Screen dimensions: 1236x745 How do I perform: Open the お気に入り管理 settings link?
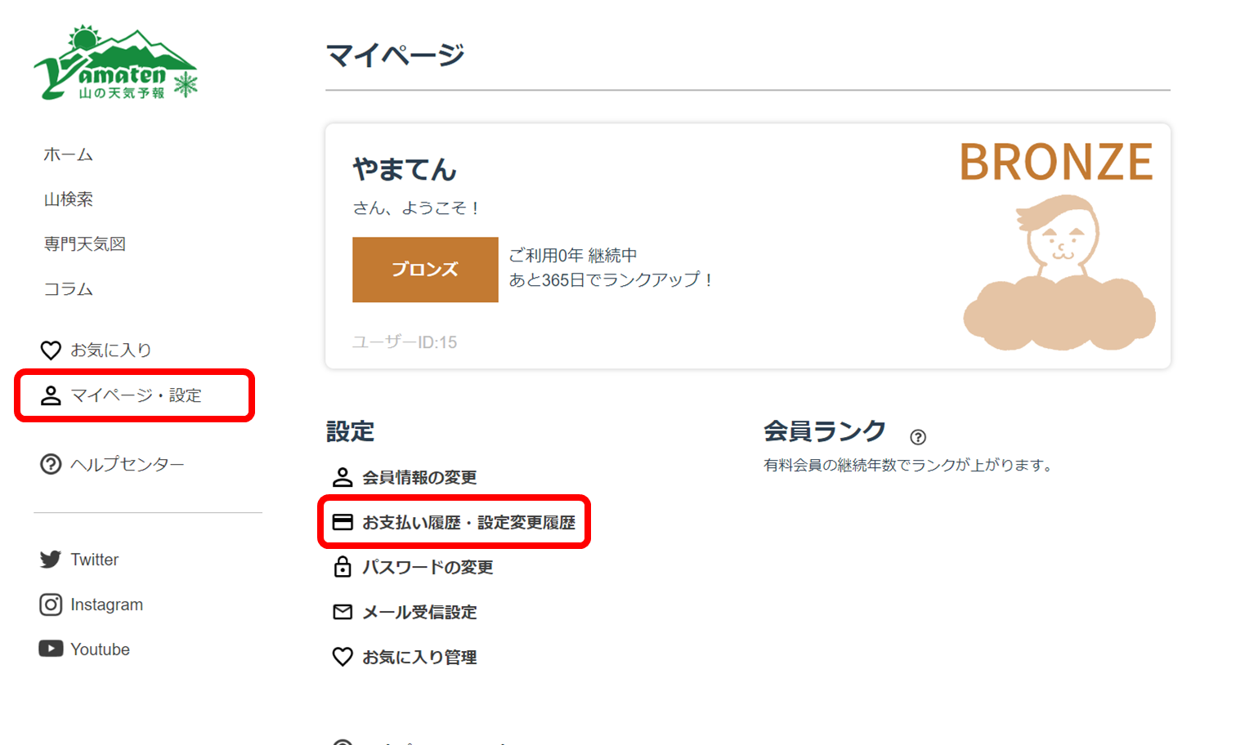[x=419, y=657]
